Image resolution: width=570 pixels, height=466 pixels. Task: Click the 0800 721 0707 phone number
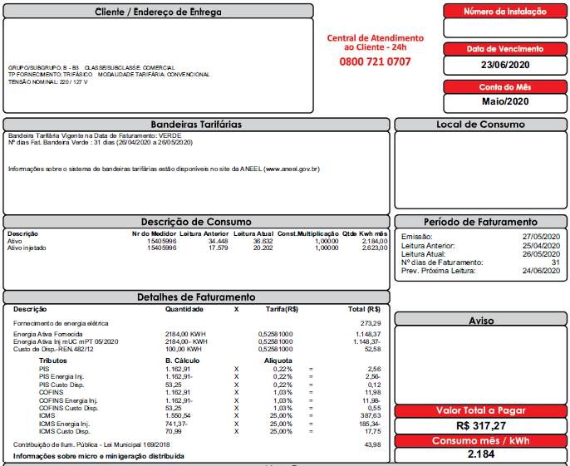click(375, 61)
